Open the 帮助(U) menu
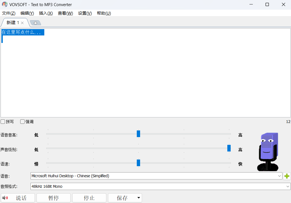This screenshot has width=291, height=203. point(104,13)
